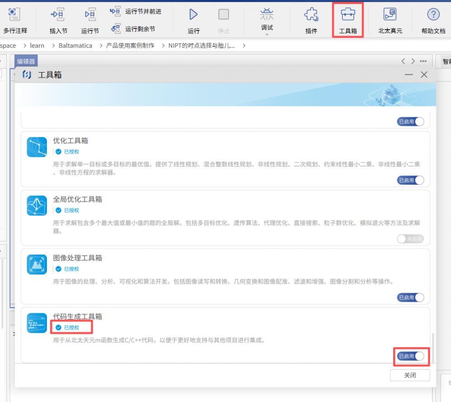Open the 插件 plugins puzzle icon
The height and width of the screenshot is (402, 451).
point(311,15)
